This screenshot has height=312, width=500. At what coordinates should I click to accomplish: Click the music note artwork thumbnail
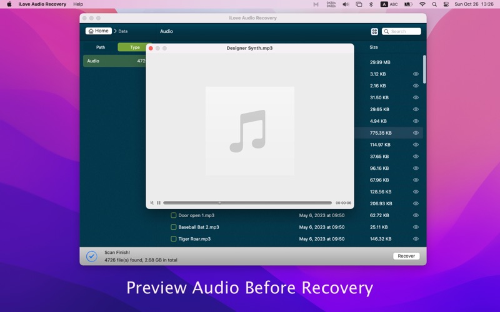[x=249, y=131]
